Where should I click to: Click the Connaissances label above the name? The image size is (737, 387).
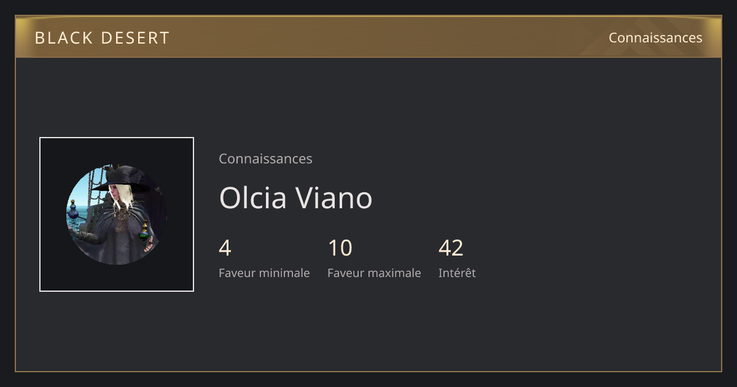[265, 158]
